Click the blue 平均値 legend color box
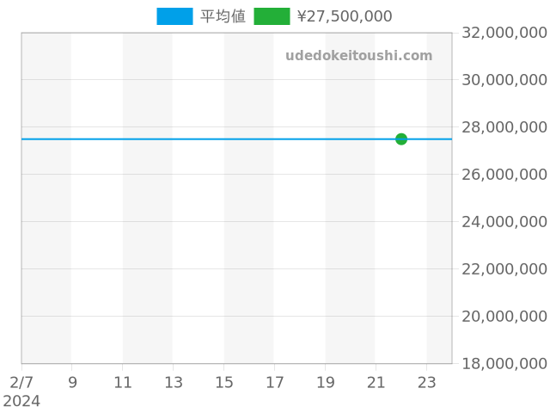Screen dimensions: 550x413 pos(174,16)
